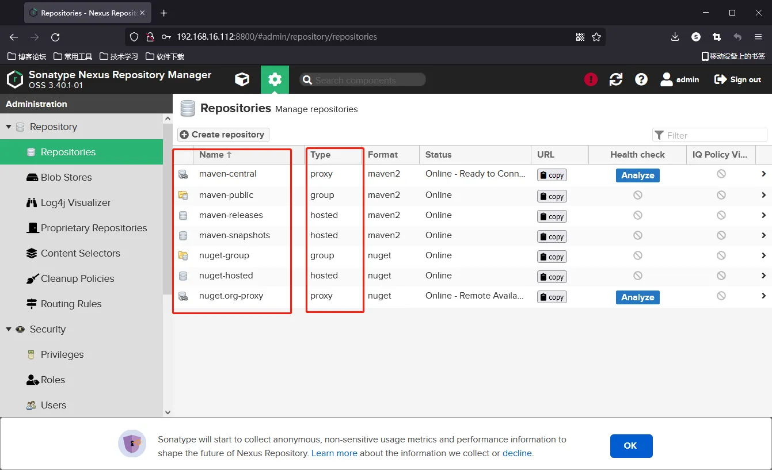
Task: Focus the Search components field
Action: [363, 80]
